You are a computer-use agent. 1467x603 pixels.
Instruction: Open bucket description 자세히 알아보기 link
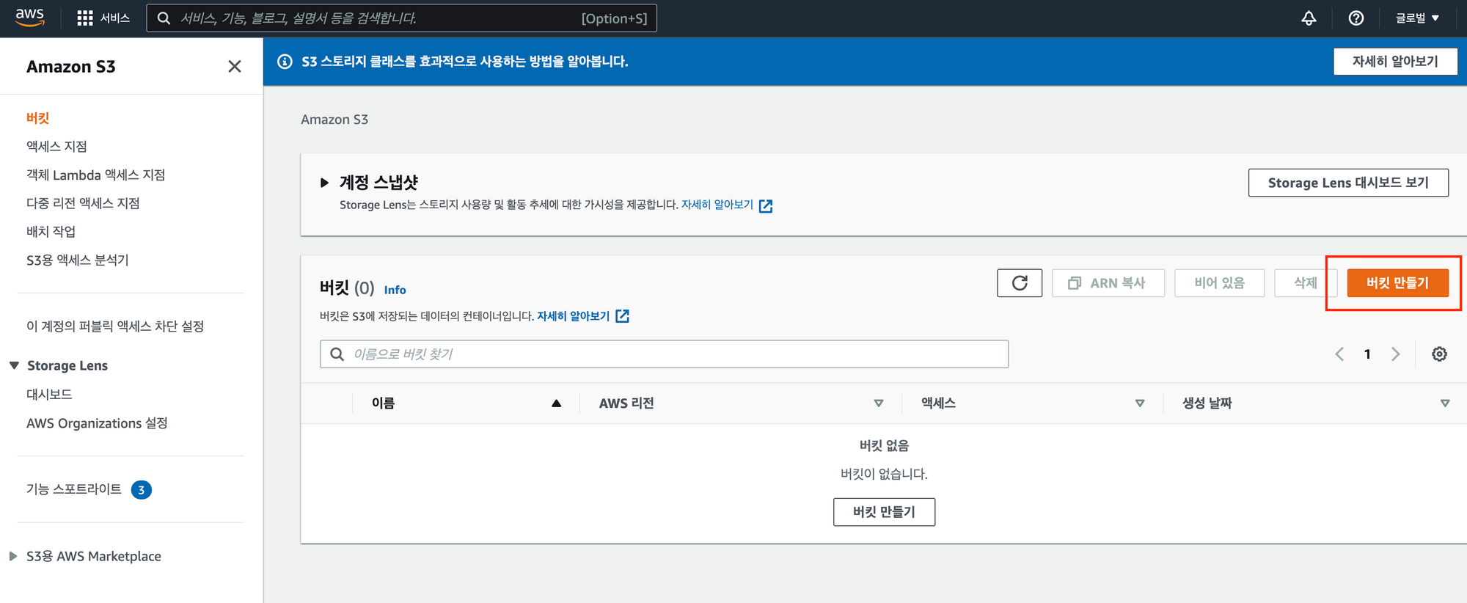[574, 316]
